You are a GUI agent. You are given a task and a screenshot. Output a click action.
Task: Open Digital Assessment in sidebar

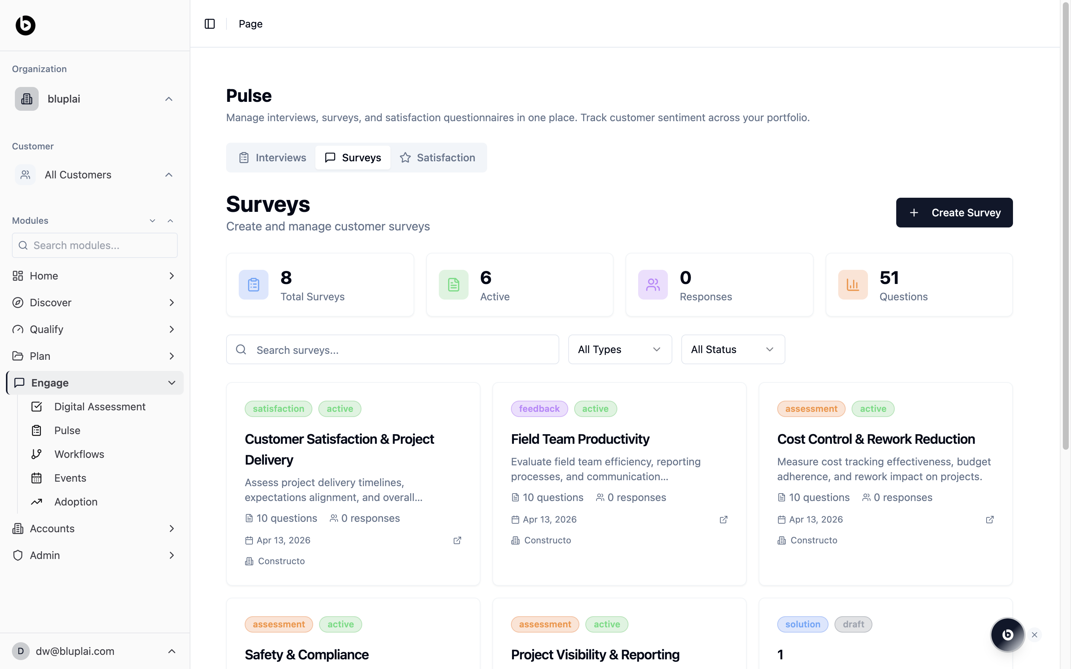(100, 407)
